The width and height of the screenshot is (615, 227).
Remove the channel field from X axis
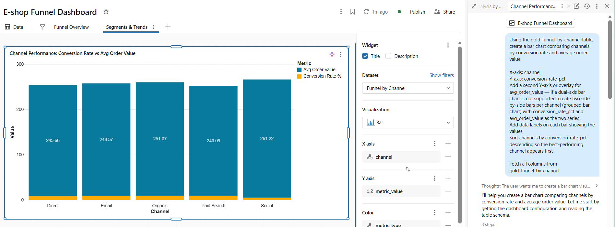pyautogui.click(x=448, y=157)
